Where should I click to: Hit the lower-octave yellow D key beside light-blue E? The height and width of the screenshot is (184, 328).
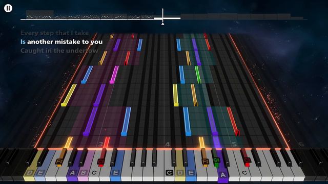[29, 173]
